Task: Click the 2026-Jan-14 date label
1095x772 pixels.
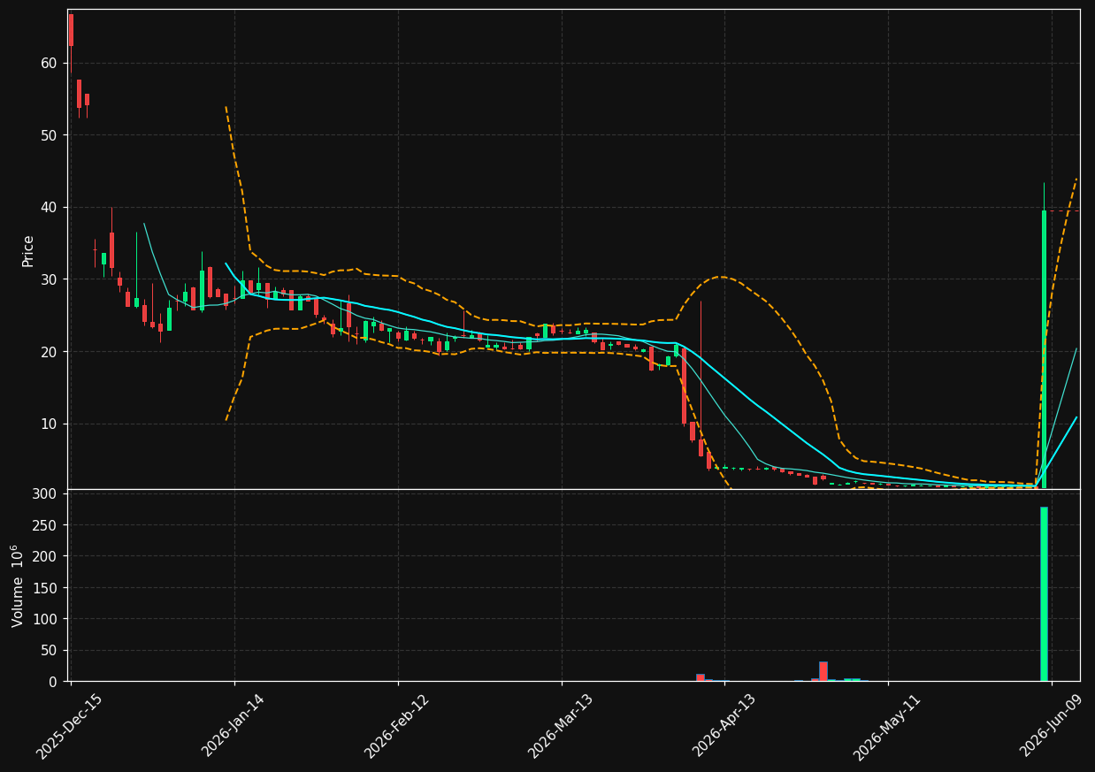Action: click(233, 726)
